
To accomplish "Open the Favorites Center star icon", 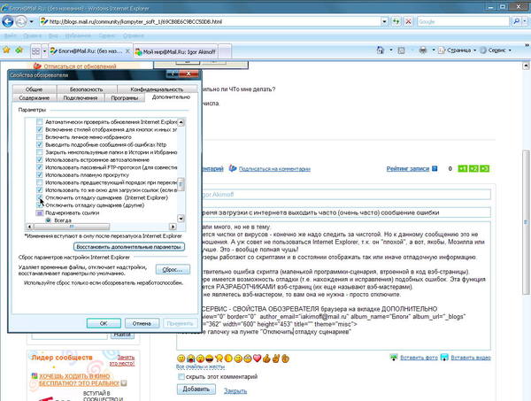I will point(6,50).
